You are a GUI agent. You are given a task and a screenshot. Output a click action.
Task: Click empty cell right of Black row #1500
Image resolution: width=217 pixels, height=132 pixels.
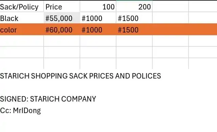(170, 18)
